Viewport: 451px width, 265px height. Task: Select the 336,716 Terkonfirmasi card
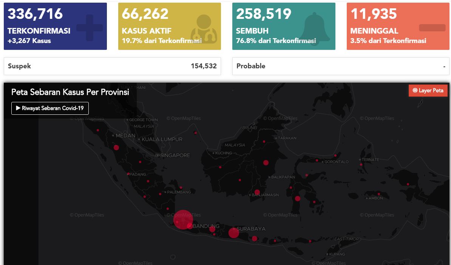tap(55, 26)
